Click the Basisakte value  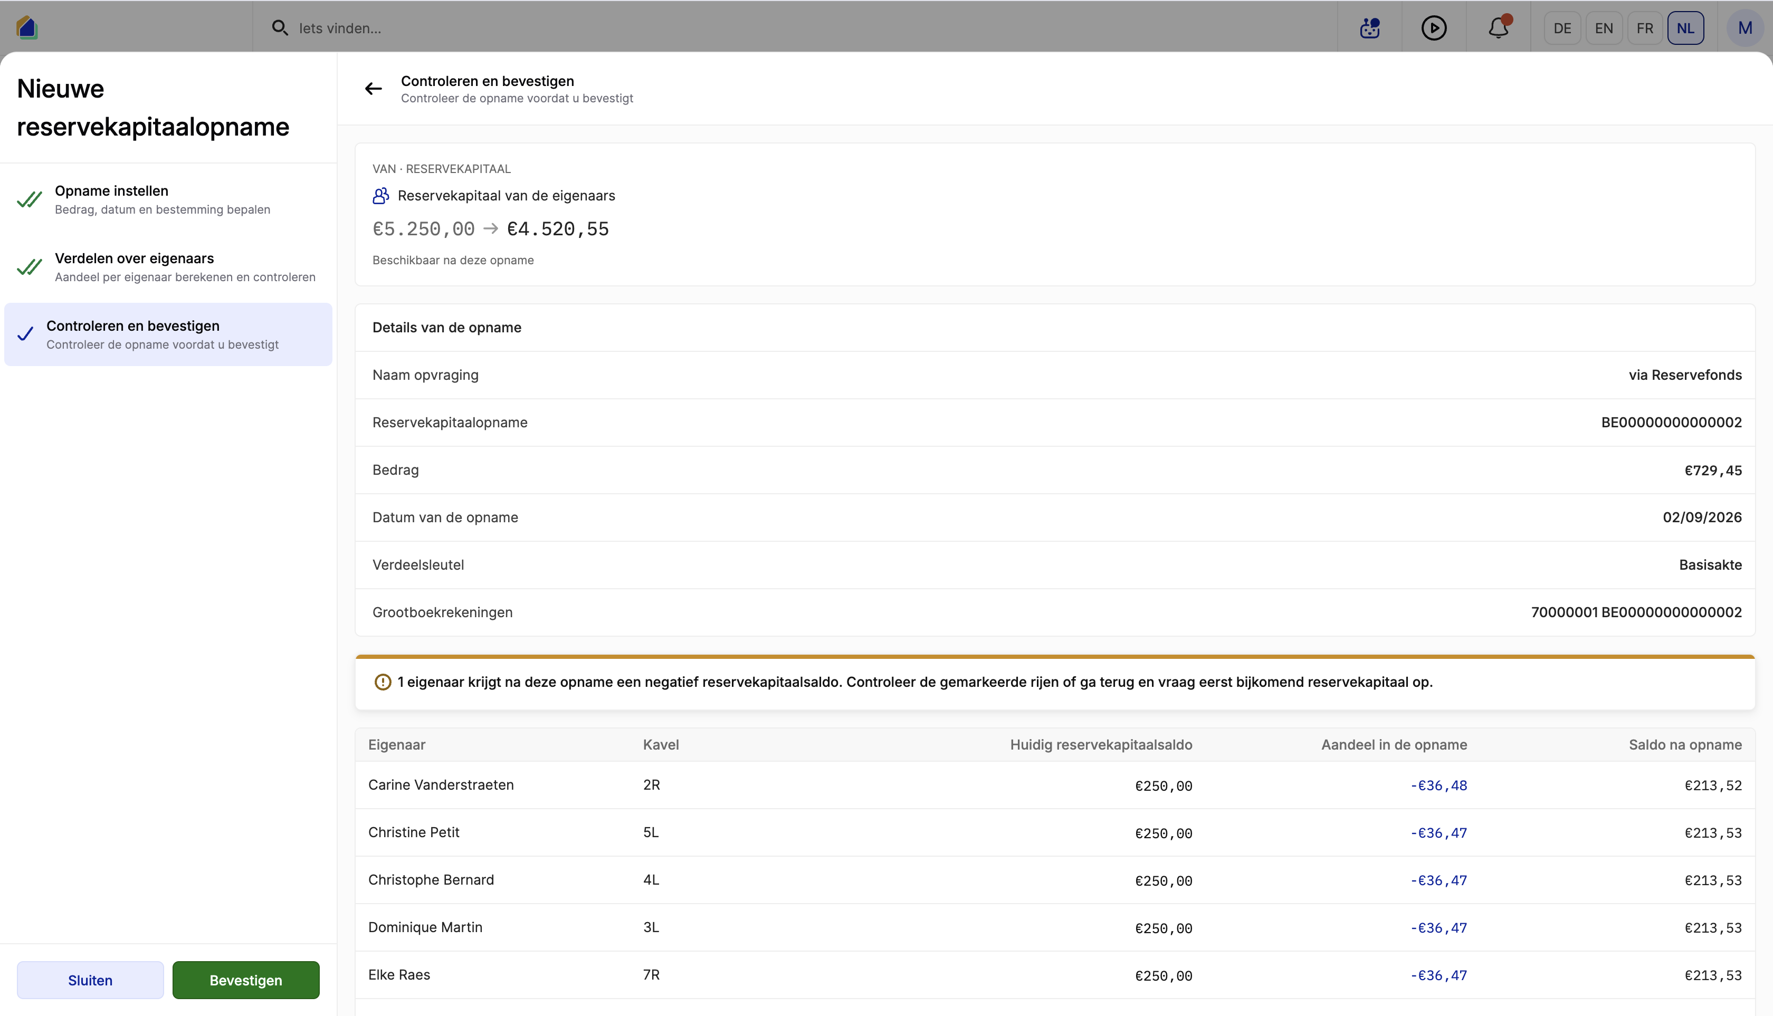pyautogui.click(x=1710, y=564)
